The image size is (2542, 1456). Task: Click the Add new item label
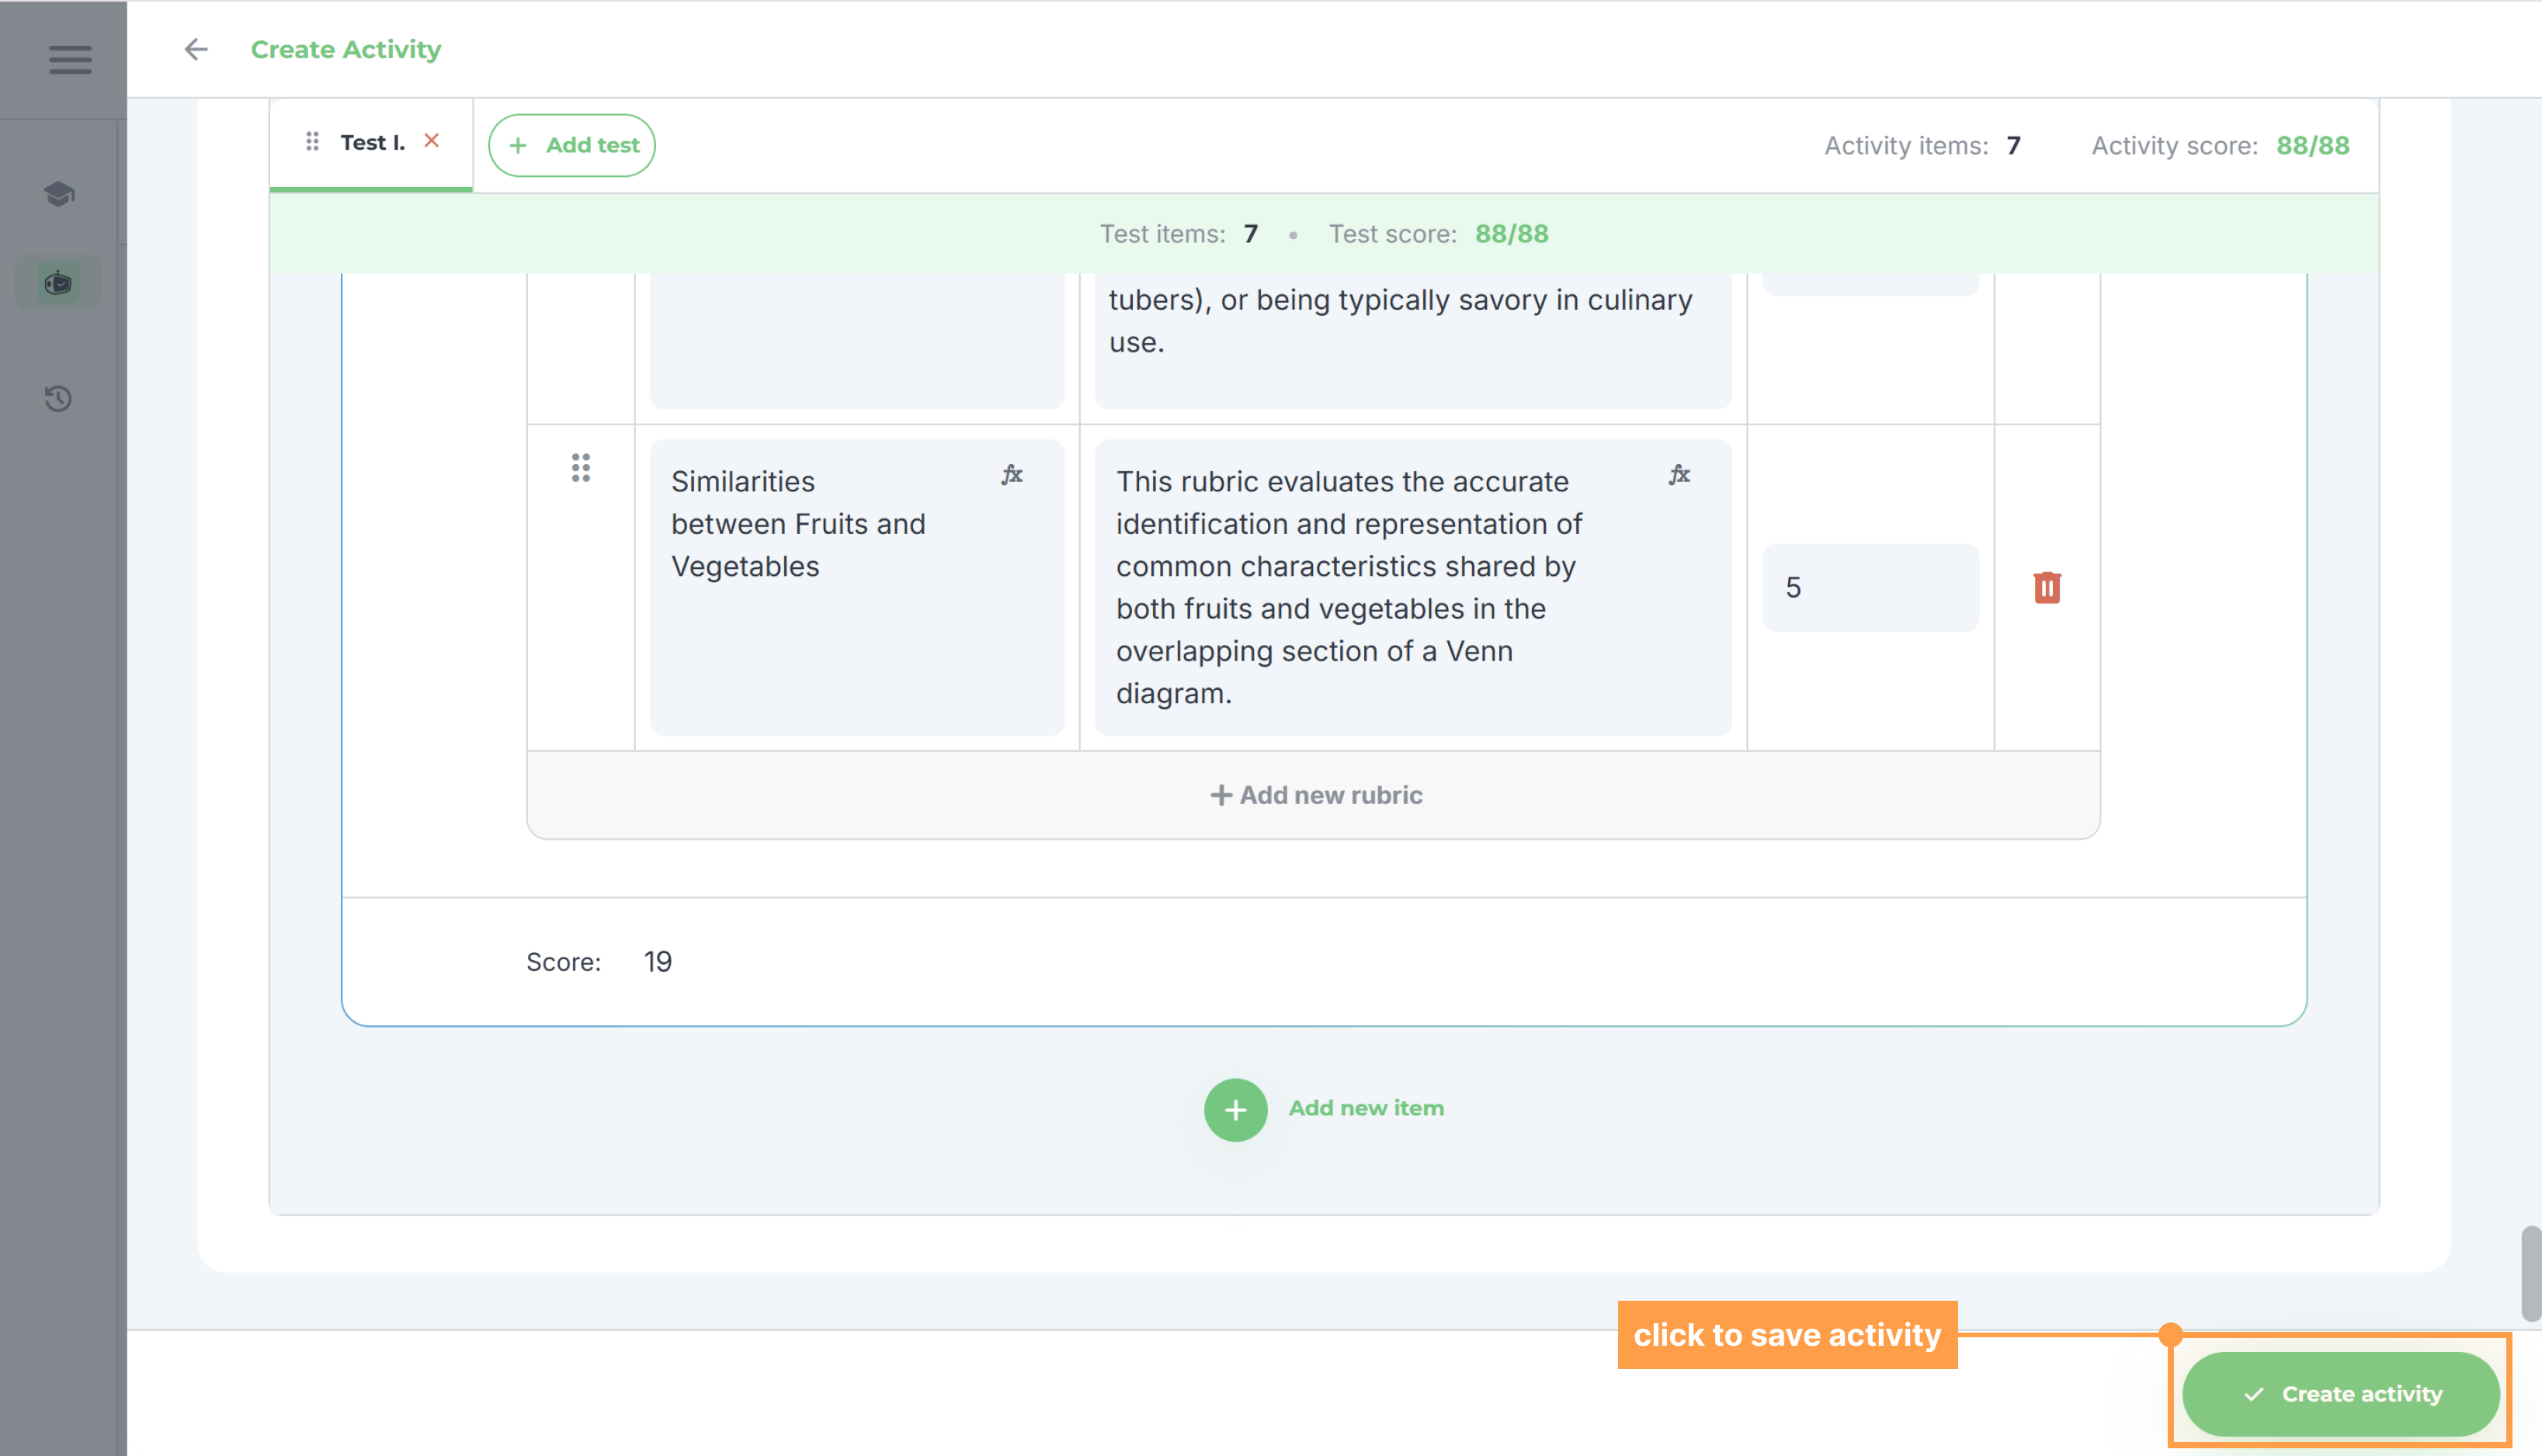(x=1364, y=1108)
